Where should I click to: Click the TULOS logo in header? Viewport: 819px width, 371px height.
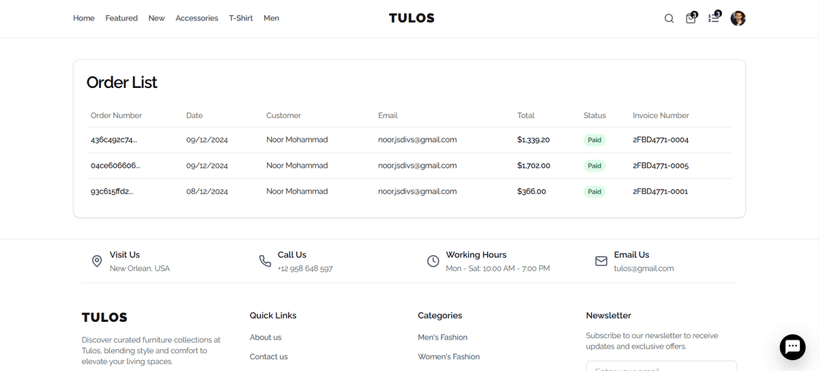pos(412,18)
